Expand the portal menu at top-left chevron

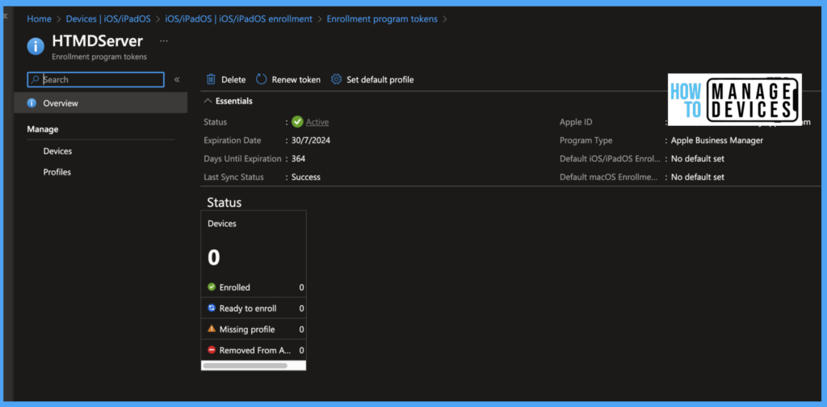click(6, 16)
